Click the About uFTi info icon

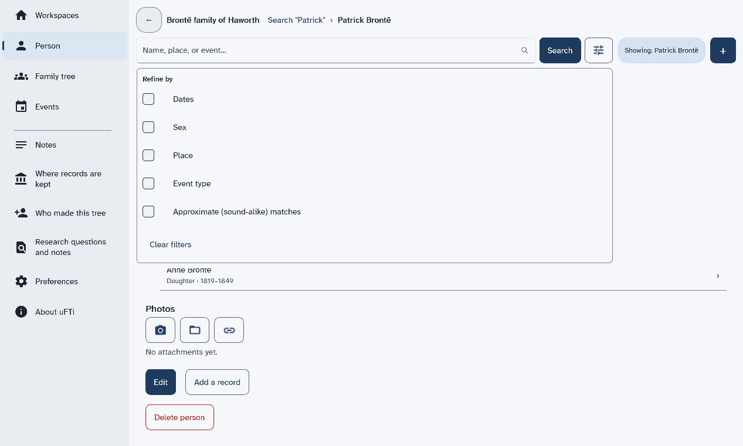point(21,312)
